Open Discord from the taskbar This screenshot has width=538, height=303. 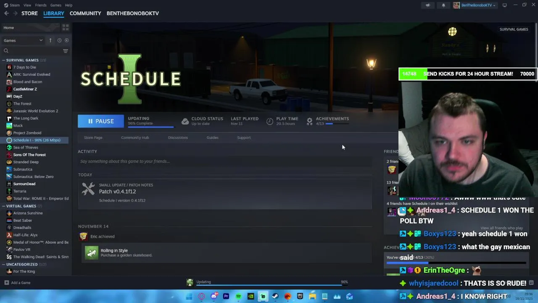click(x=214, y=296)
